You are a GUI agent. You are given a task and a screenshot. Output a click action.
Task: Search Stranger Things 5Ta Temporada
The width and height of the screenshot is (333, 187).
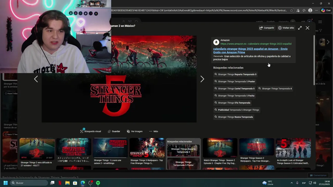(232, 103)
